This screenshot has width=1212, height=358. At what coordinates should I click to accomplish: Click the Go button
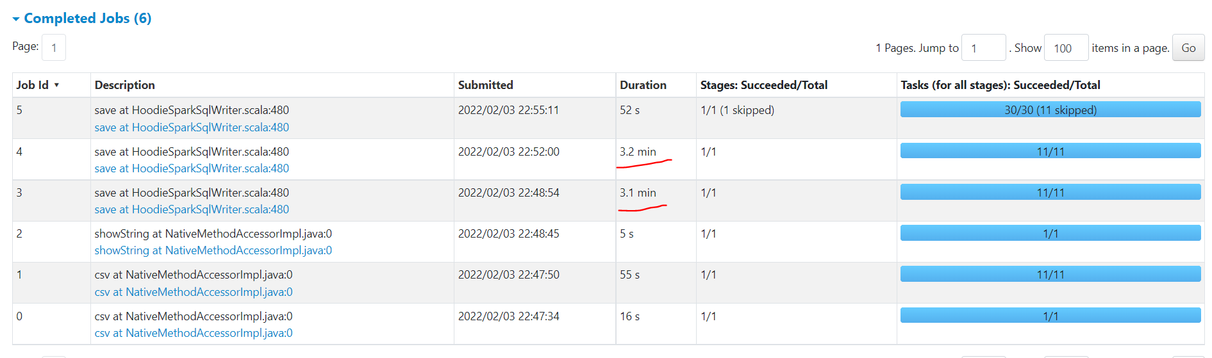pyautogui.click(x=1188, y=48)
